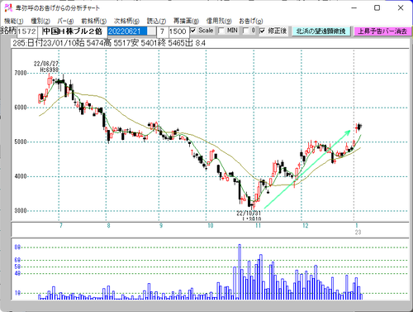Click the 22/06/27 H:6998 high label
This screenshot has width=413, height=312.
46,66
